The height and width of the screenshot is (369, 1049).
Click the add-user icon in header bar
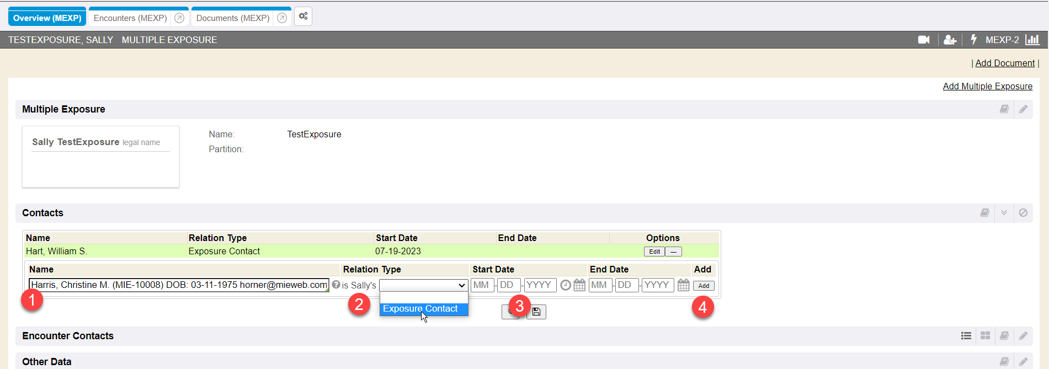[x=950, y=40]
